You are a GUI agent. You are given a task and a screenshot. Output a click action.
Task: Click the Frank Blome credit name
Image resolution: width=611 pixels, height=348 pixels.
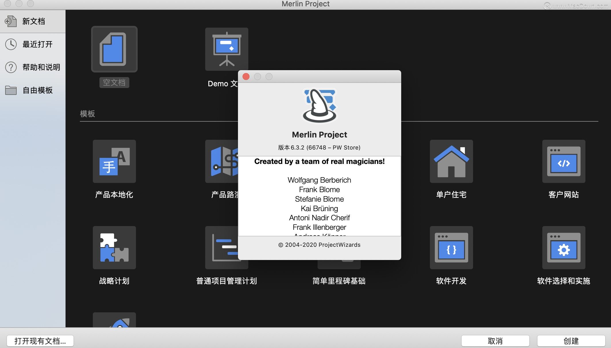pos(319,190)
